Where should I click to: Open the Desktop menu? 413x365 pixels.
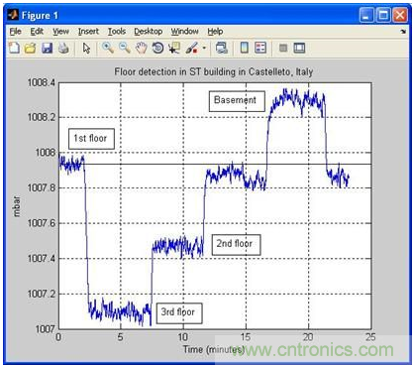click(x=149, y=32)
